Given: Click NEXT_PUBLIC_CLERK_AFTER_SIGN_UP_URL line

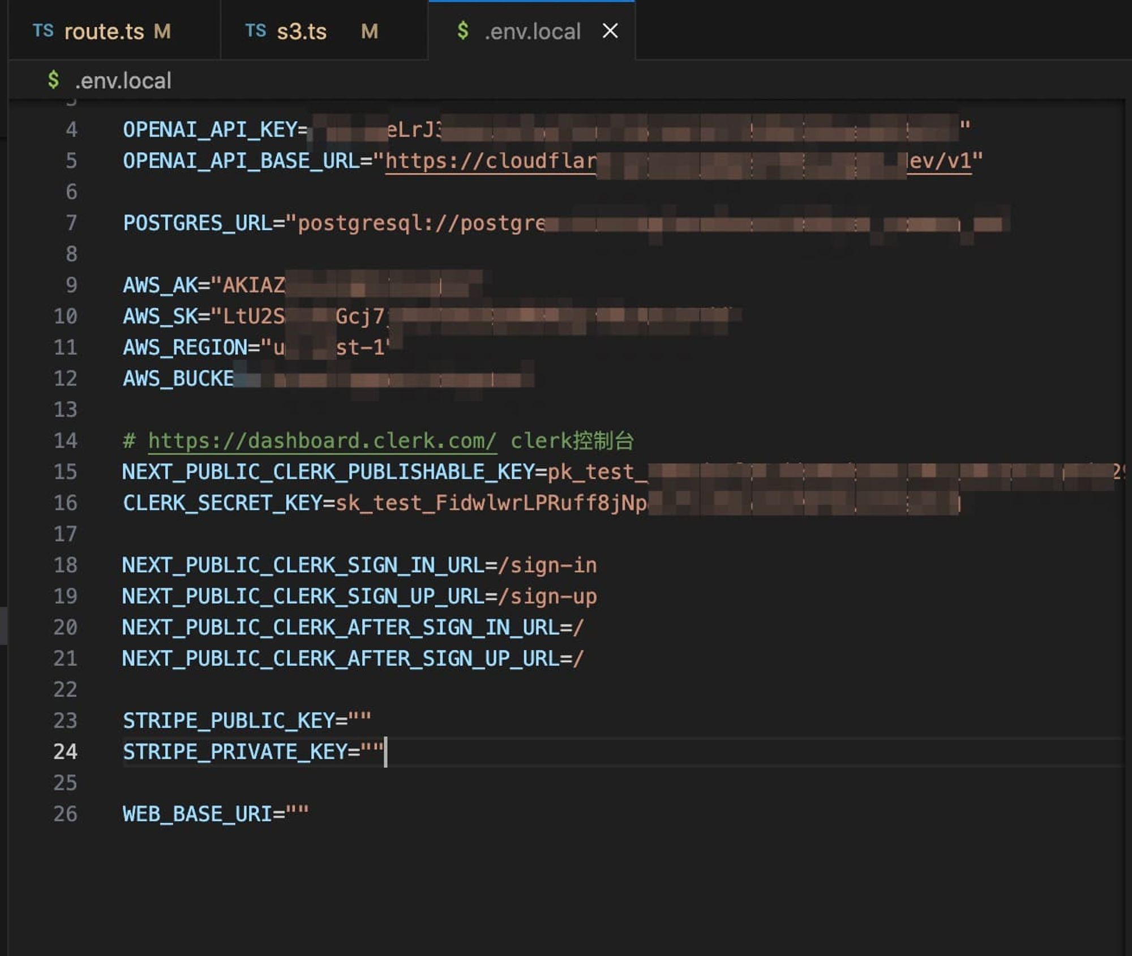Looking at the screenshot, I should pyautogui.click(x=353, y=658).
